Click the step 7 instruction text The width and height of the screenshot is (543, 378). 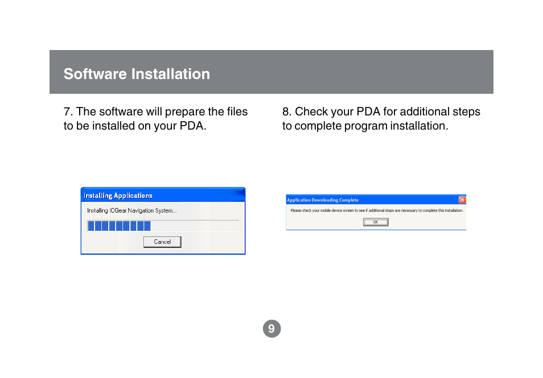click(155, 119)
